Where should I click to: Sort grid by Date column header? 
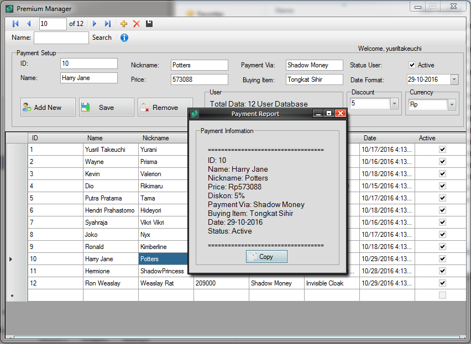(x=387, y=138)
